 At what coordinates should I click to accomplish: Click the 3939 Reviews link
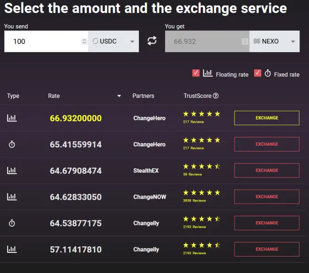click(194, 201)
